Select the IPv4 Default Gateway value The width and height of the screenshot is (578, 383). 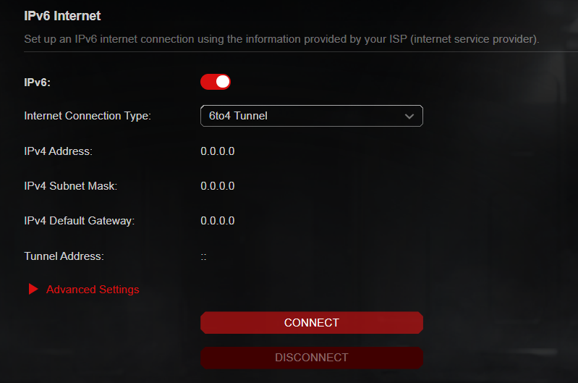point(217,221)
